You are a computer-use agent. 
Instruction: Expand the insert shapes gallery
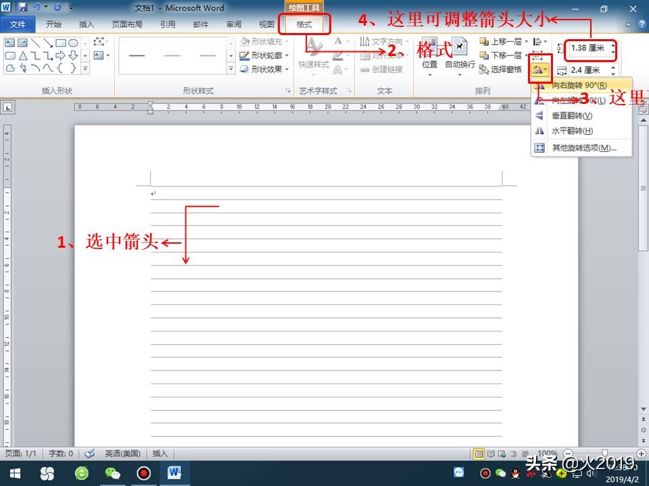tap(85, 69)
